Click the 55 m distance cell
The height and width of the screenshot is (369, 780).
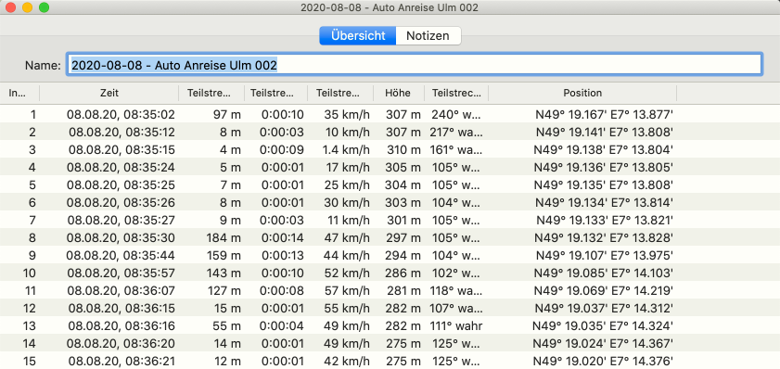[x=227, y=325]
